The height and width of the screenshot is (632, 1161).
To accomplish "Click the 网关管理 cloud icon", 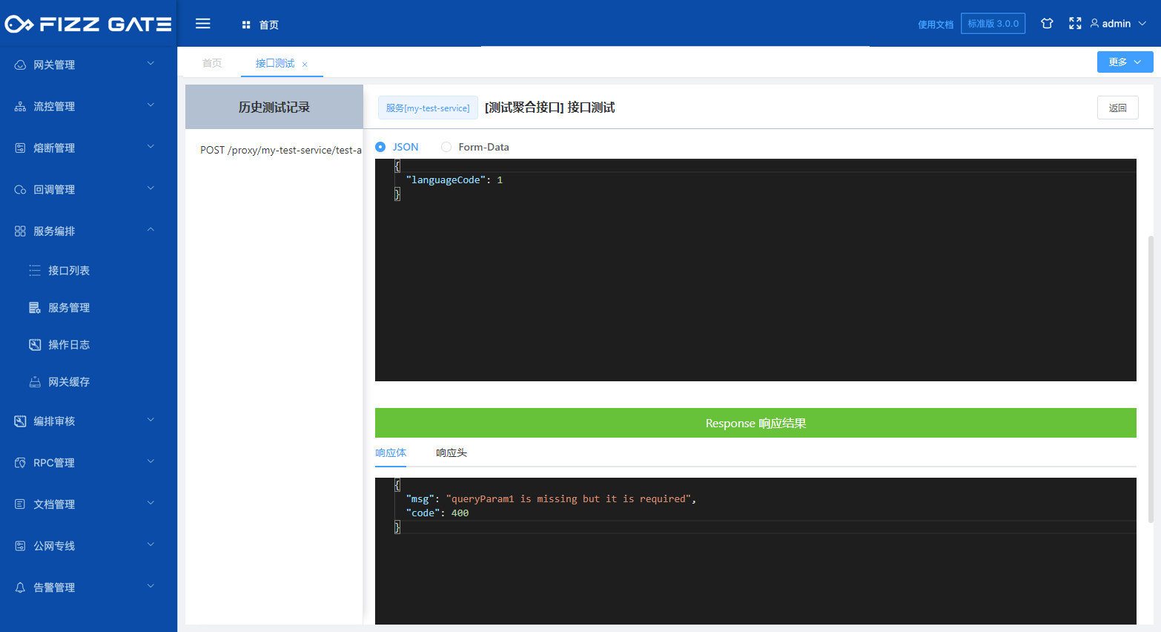I will click(20, 65).
